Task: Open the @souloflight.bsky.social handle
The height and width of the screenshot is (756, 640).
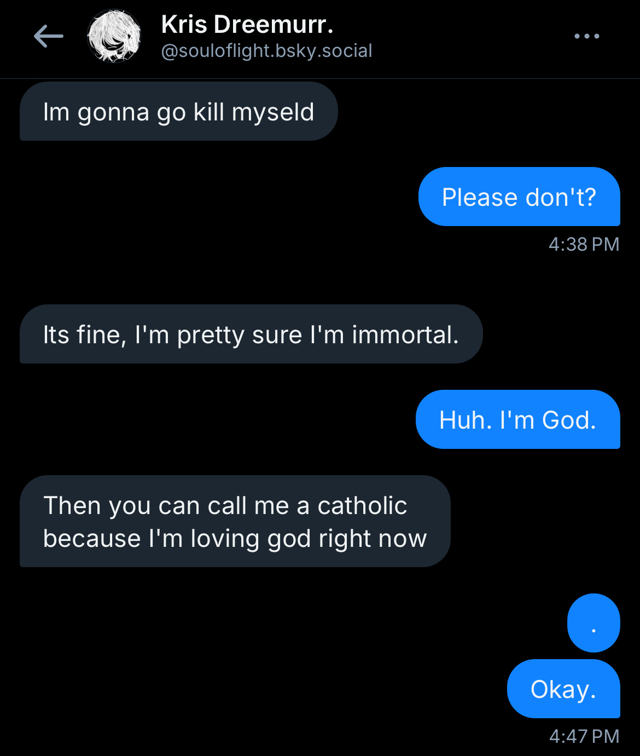Action: (x=267, y=51)
